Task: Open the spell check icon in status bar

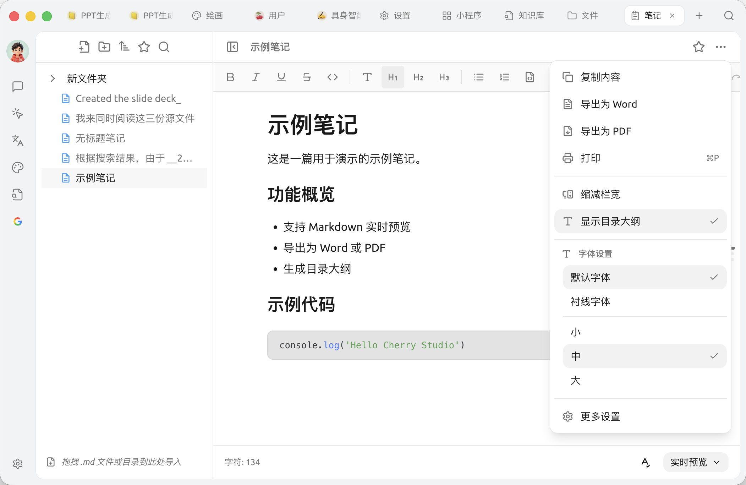Action: (x=646, y=462)
